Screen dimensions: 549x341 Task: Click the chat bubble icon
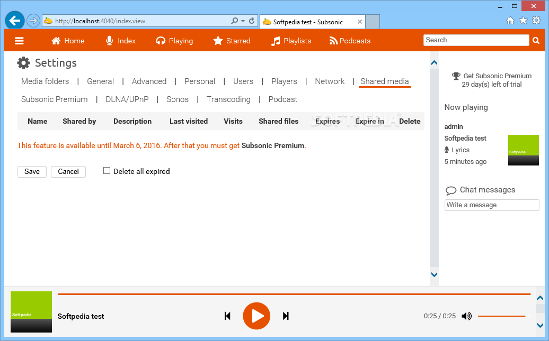click(x=450, y=191)
